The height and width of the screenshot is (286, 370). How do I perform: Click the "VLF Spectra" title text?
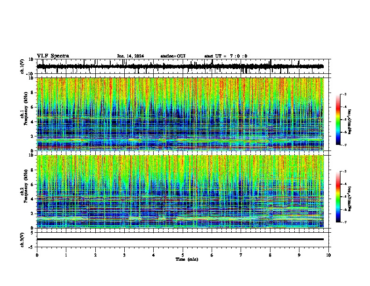[x=53, y=56]
